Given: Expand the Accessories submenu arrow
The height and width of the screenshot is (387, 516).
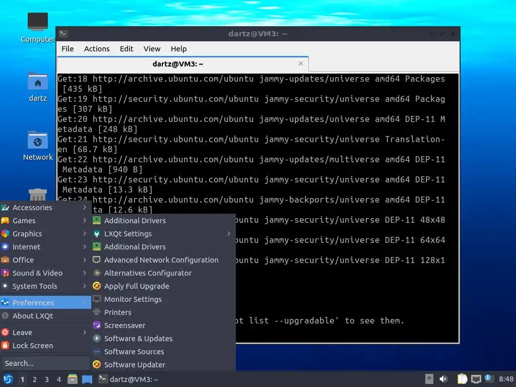Looking at the screenshot, I should tap(85, 207).
